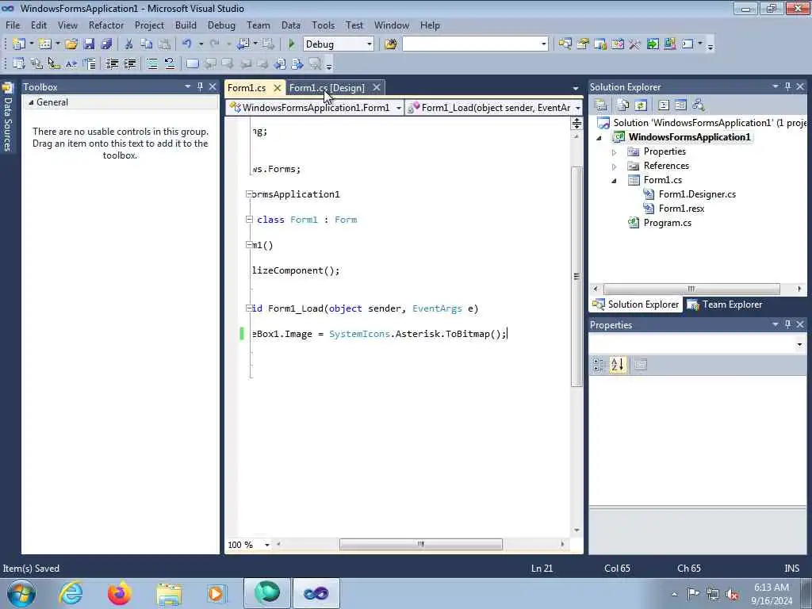The width and height of the screenshot is (812, 609).
Task: Save the current file with the floppy icon
Action: click(89, 44)
